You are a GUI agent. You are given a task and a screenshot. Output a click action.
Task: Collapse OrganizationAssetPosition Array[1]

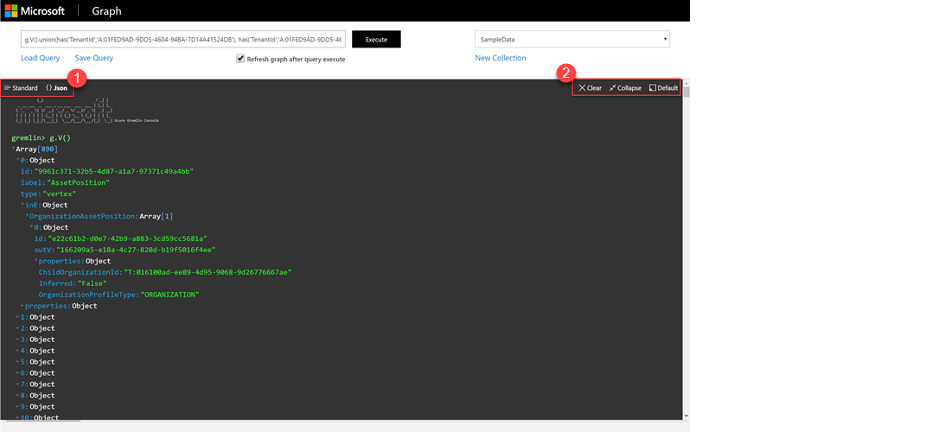pyautogui.click(x=27, y=216)
